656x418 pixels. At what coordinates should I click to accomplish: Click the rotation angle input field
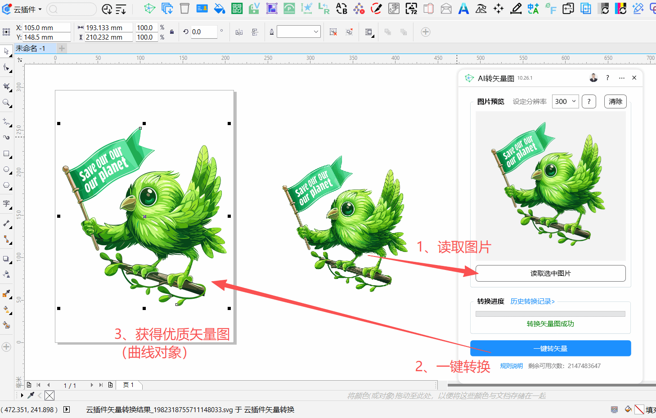(x=204, y=32)
